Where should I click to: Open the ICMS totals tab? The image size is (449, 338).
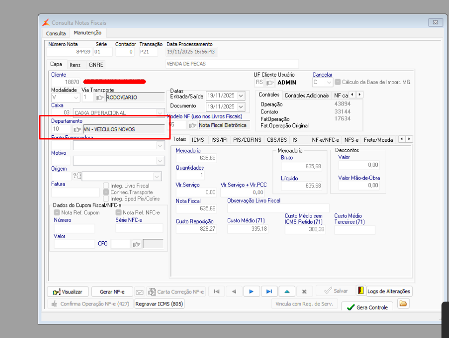(x=197, y=139)
